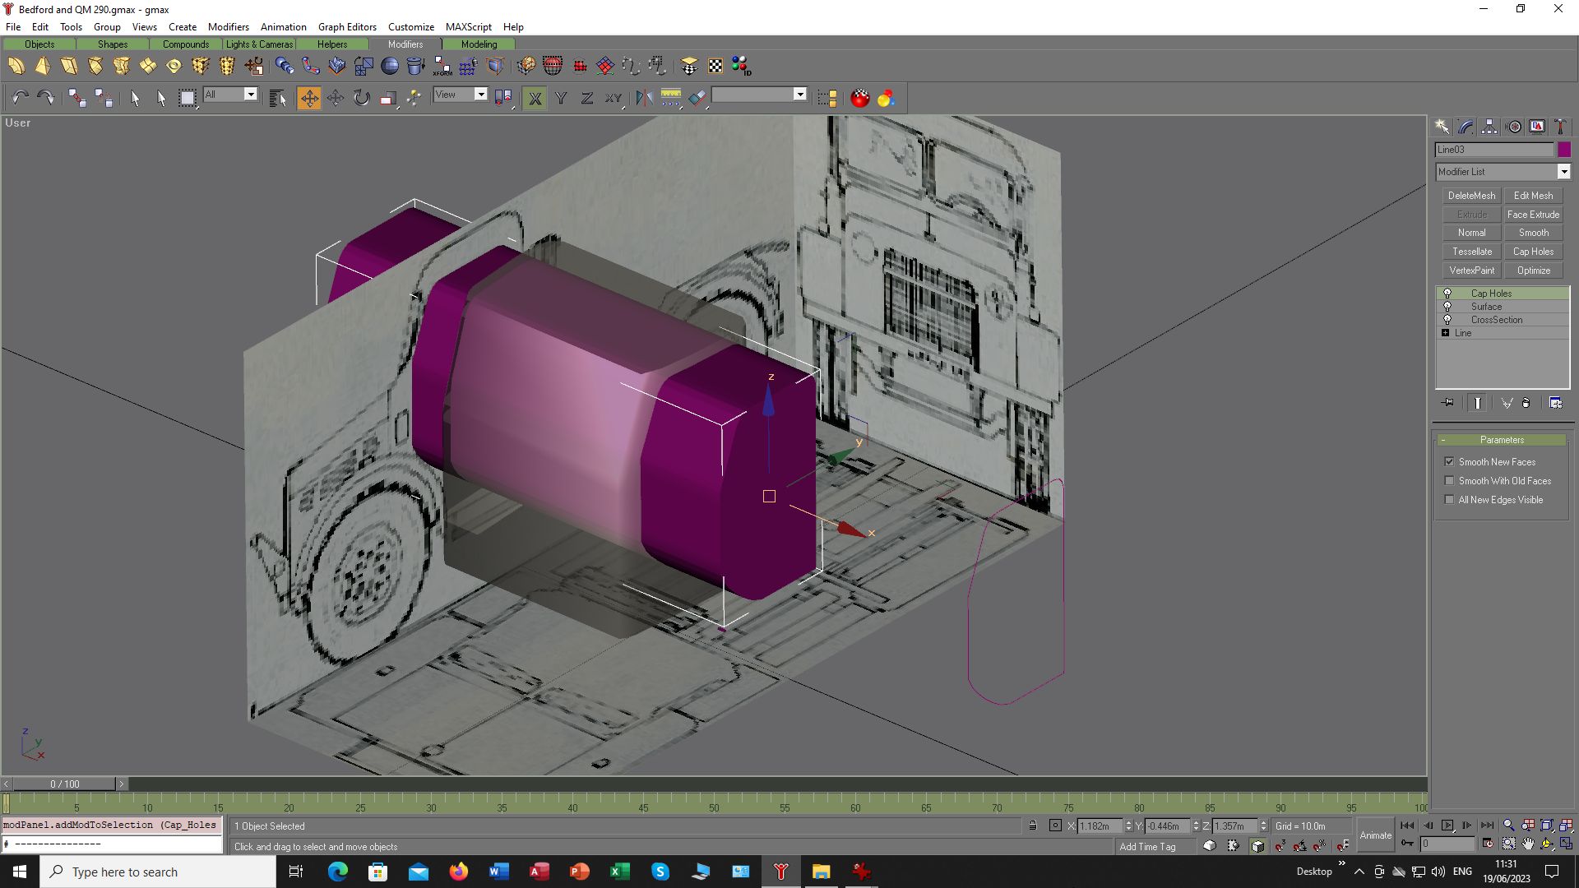Select the Rotate tool in the toolbar

[362, 98]
